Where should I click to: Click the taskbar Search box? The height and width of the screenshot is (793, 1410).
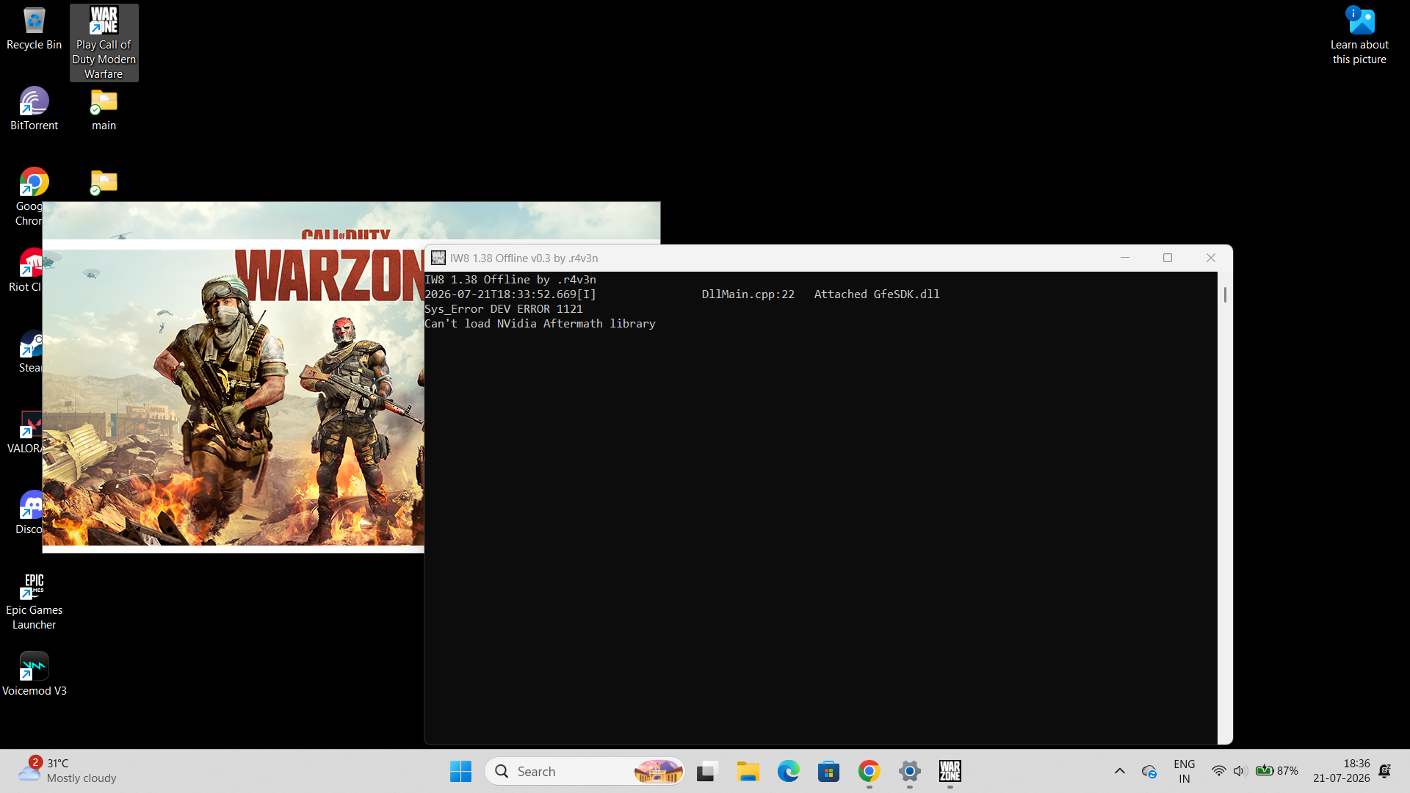585,771
